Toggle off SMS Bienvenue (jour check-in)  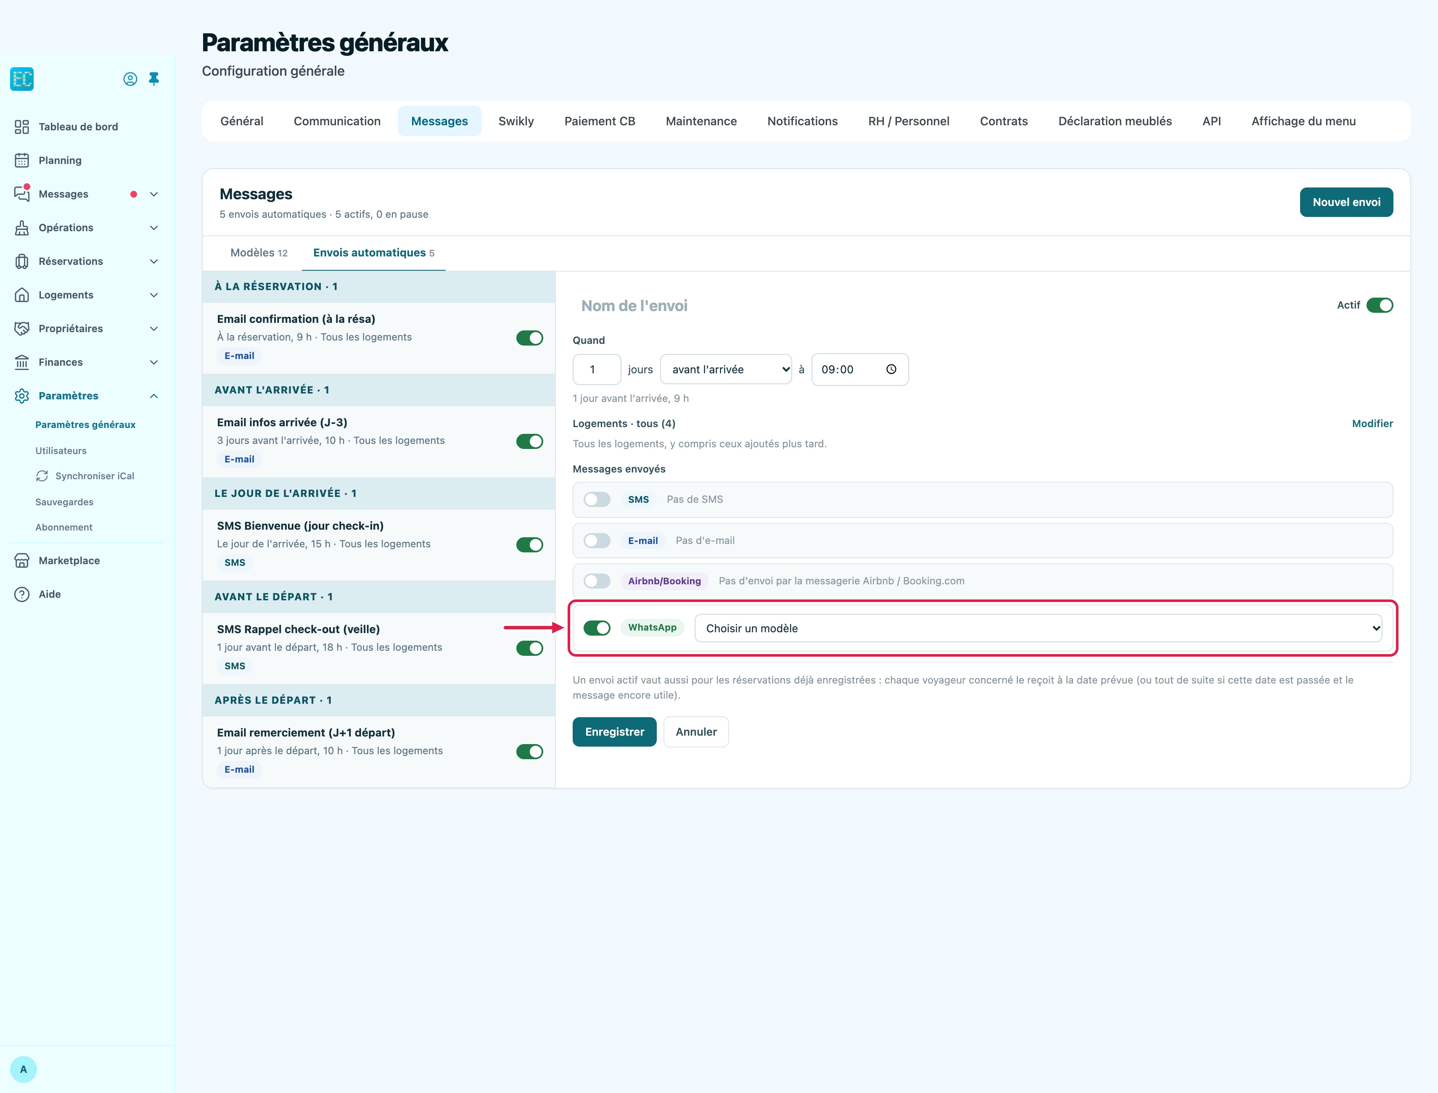coord(530,544)
